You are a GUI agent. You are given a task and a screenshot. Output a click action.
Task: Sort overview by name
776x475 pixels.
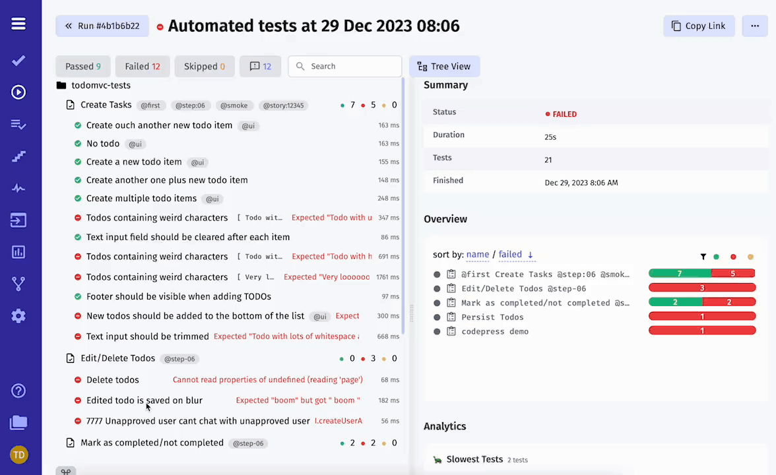click(478, 255)
